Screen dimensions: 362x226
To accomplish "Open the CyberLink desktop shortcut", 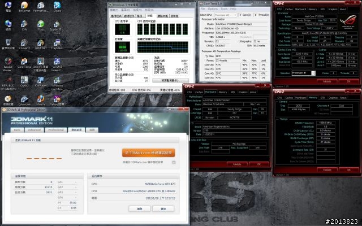I will tap(24, 101).
